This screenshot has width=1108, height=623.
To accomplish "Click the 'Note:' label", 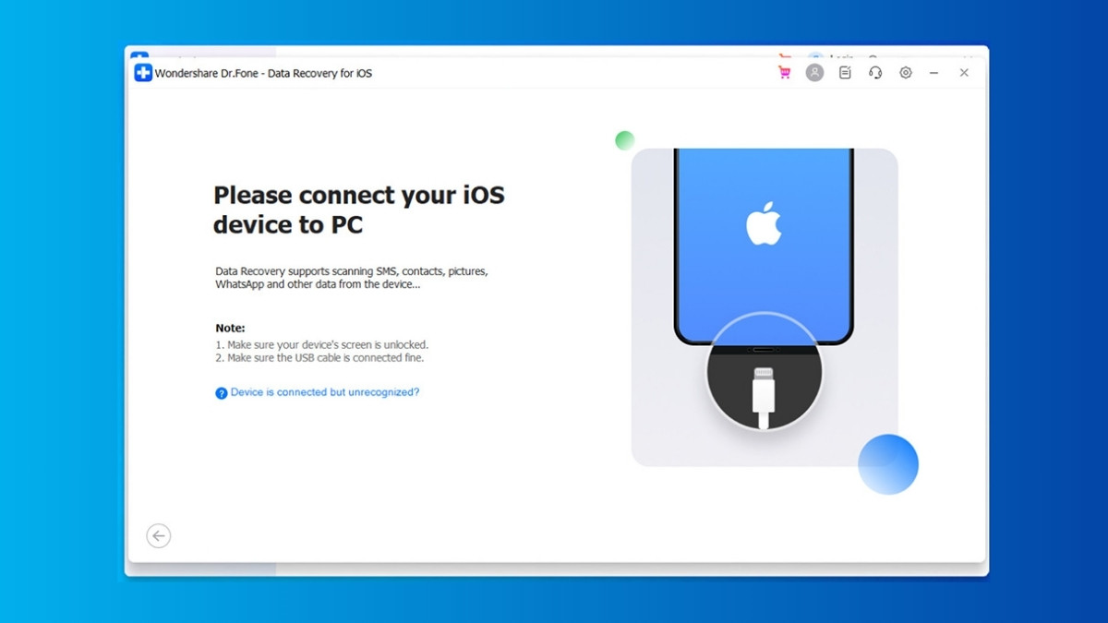I will (231, 328).
